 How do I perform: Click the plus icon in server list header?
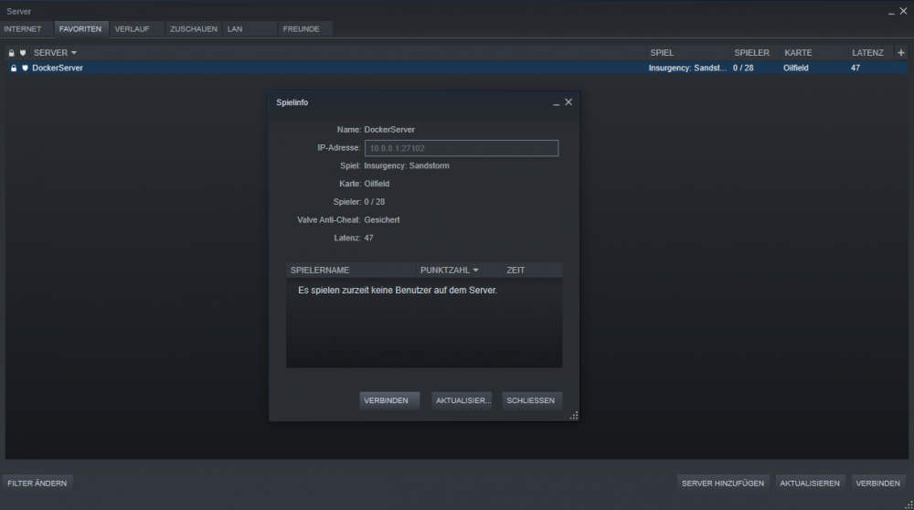pos(900,52)
